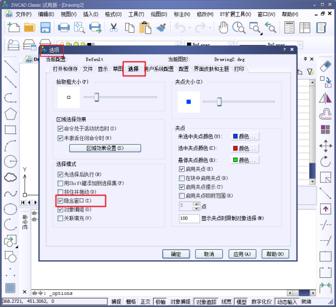Select the Match Properties brush icon

(161, 27)
